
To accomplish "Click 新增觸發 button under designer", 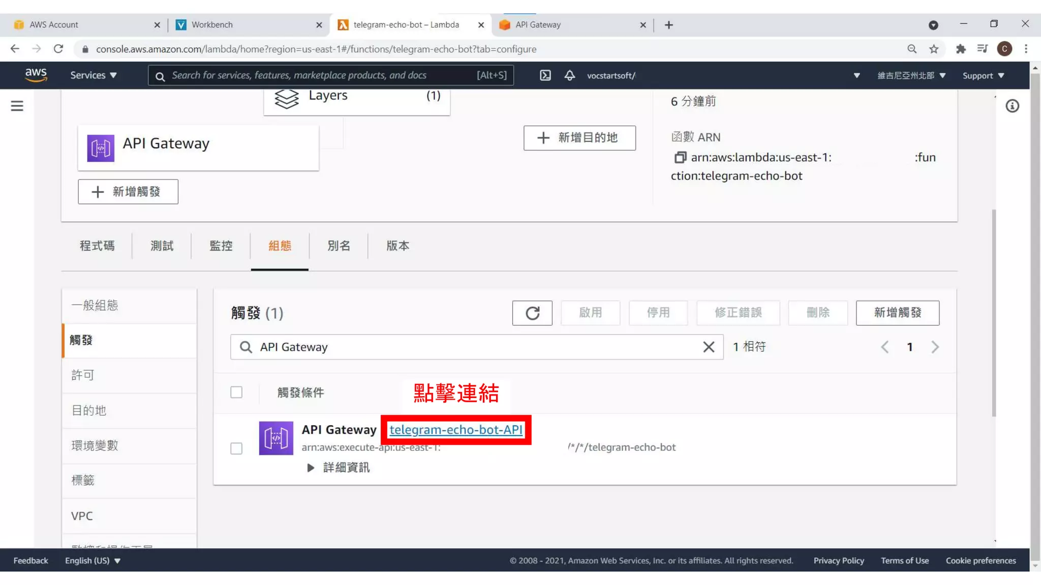I will tap(128, 192).
